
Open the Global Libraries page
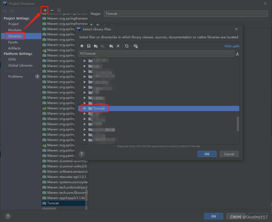pos(20,65)
